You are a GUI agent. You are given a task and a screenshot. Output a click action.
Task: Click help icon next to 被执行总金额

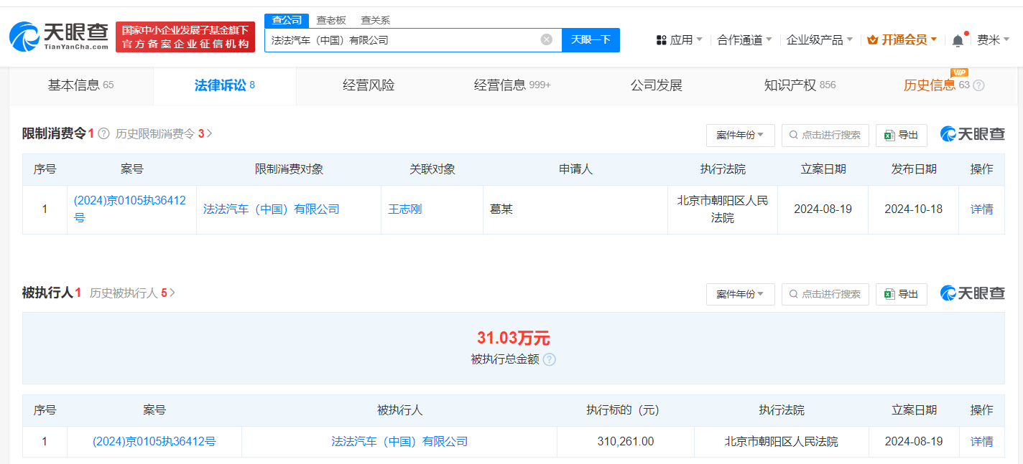coord(550,359)
